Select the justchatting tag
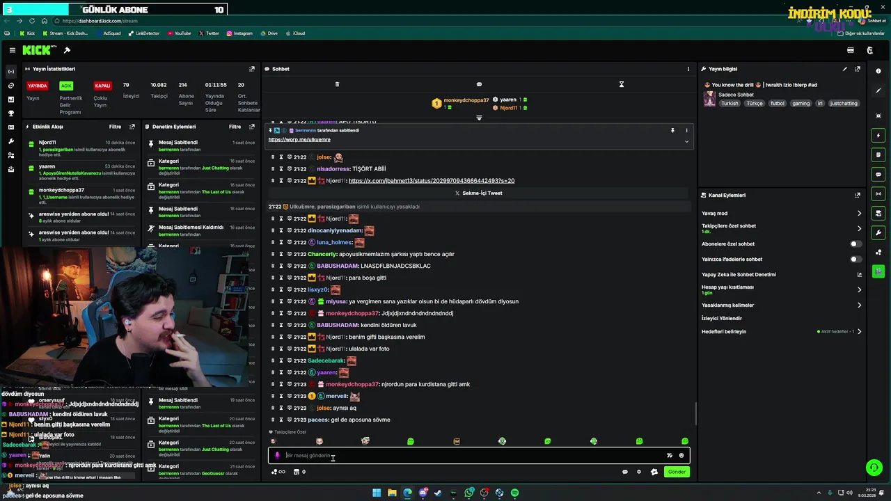The height and width of the screenshot is (501, 891). [844, 103]
